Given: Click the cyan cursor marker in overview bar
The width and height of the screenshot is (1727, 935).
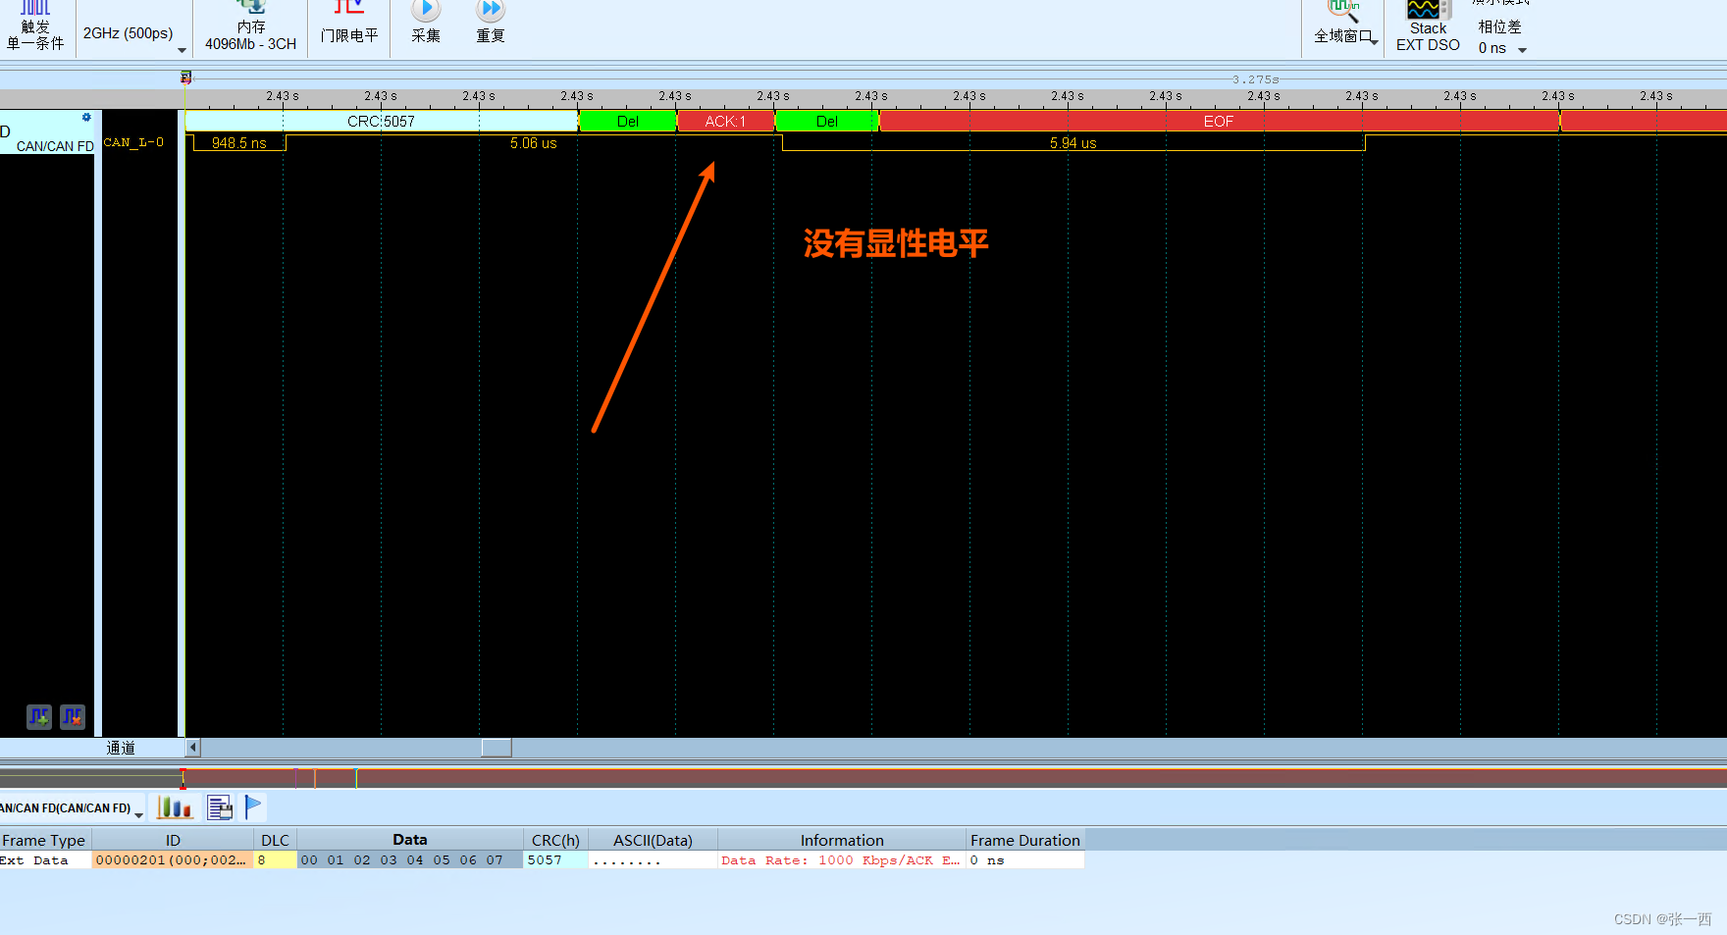Looking at the screenshot, I should tap(356, 778).
